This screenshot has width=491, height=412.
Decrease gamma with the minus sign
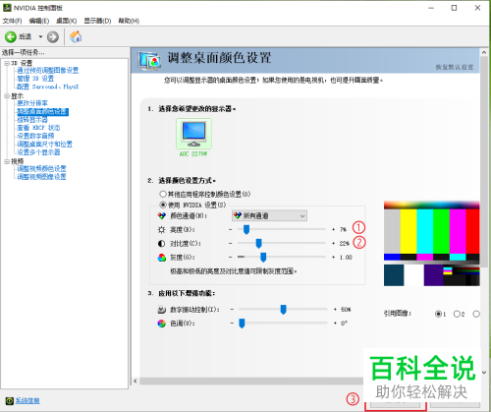(x=231, y=257)
